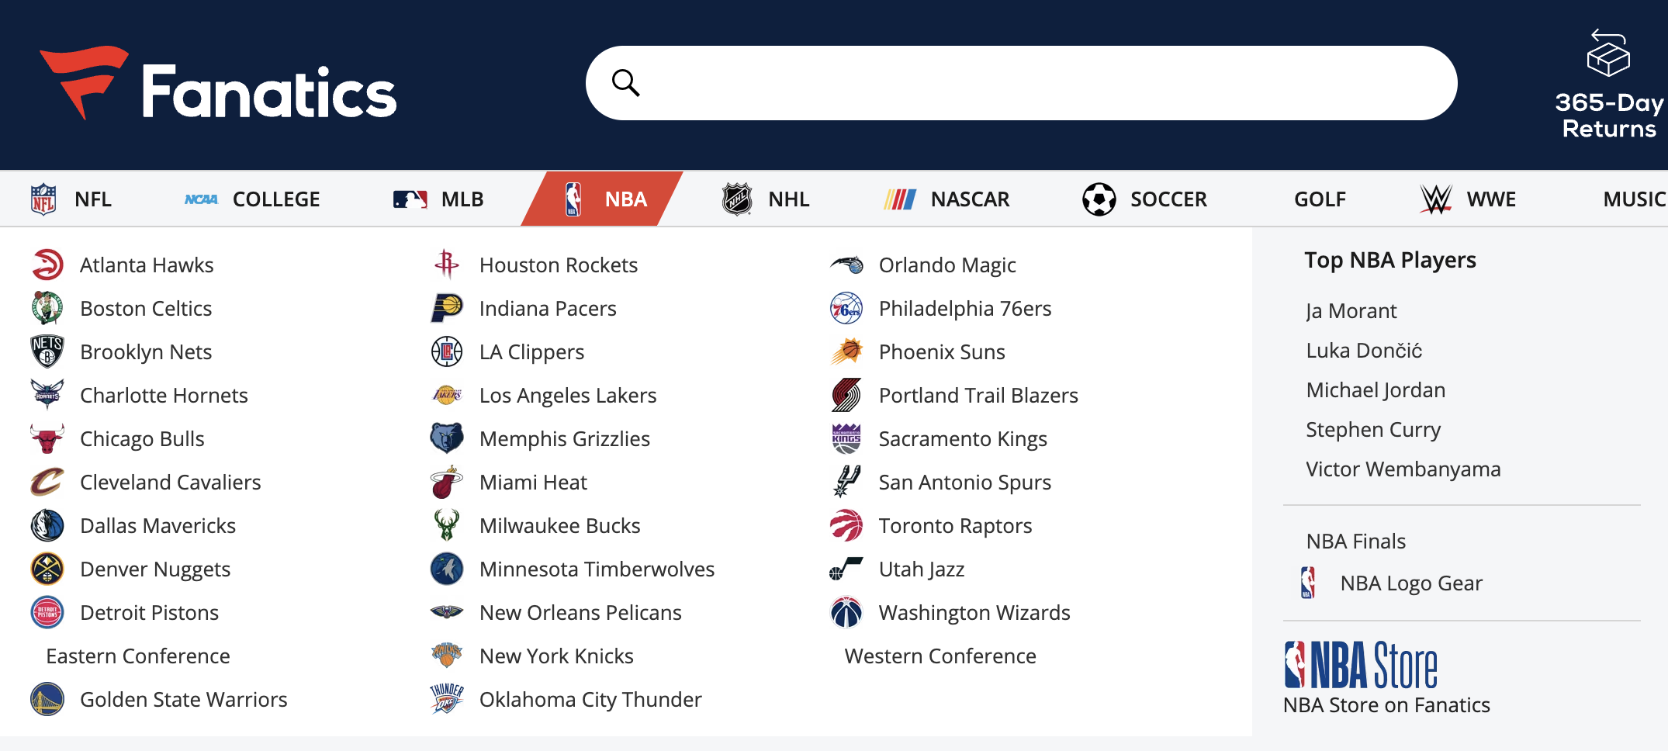Click the Charlotte Hornets logo icon
This screenshot has width=1668, height=751.
click(47, 395)
